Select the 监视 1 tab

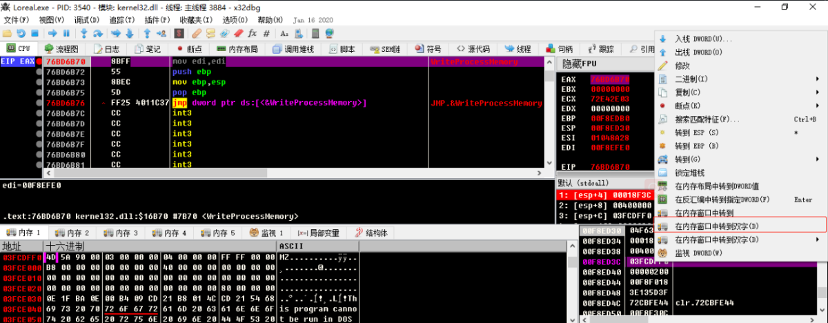point(266,233)
